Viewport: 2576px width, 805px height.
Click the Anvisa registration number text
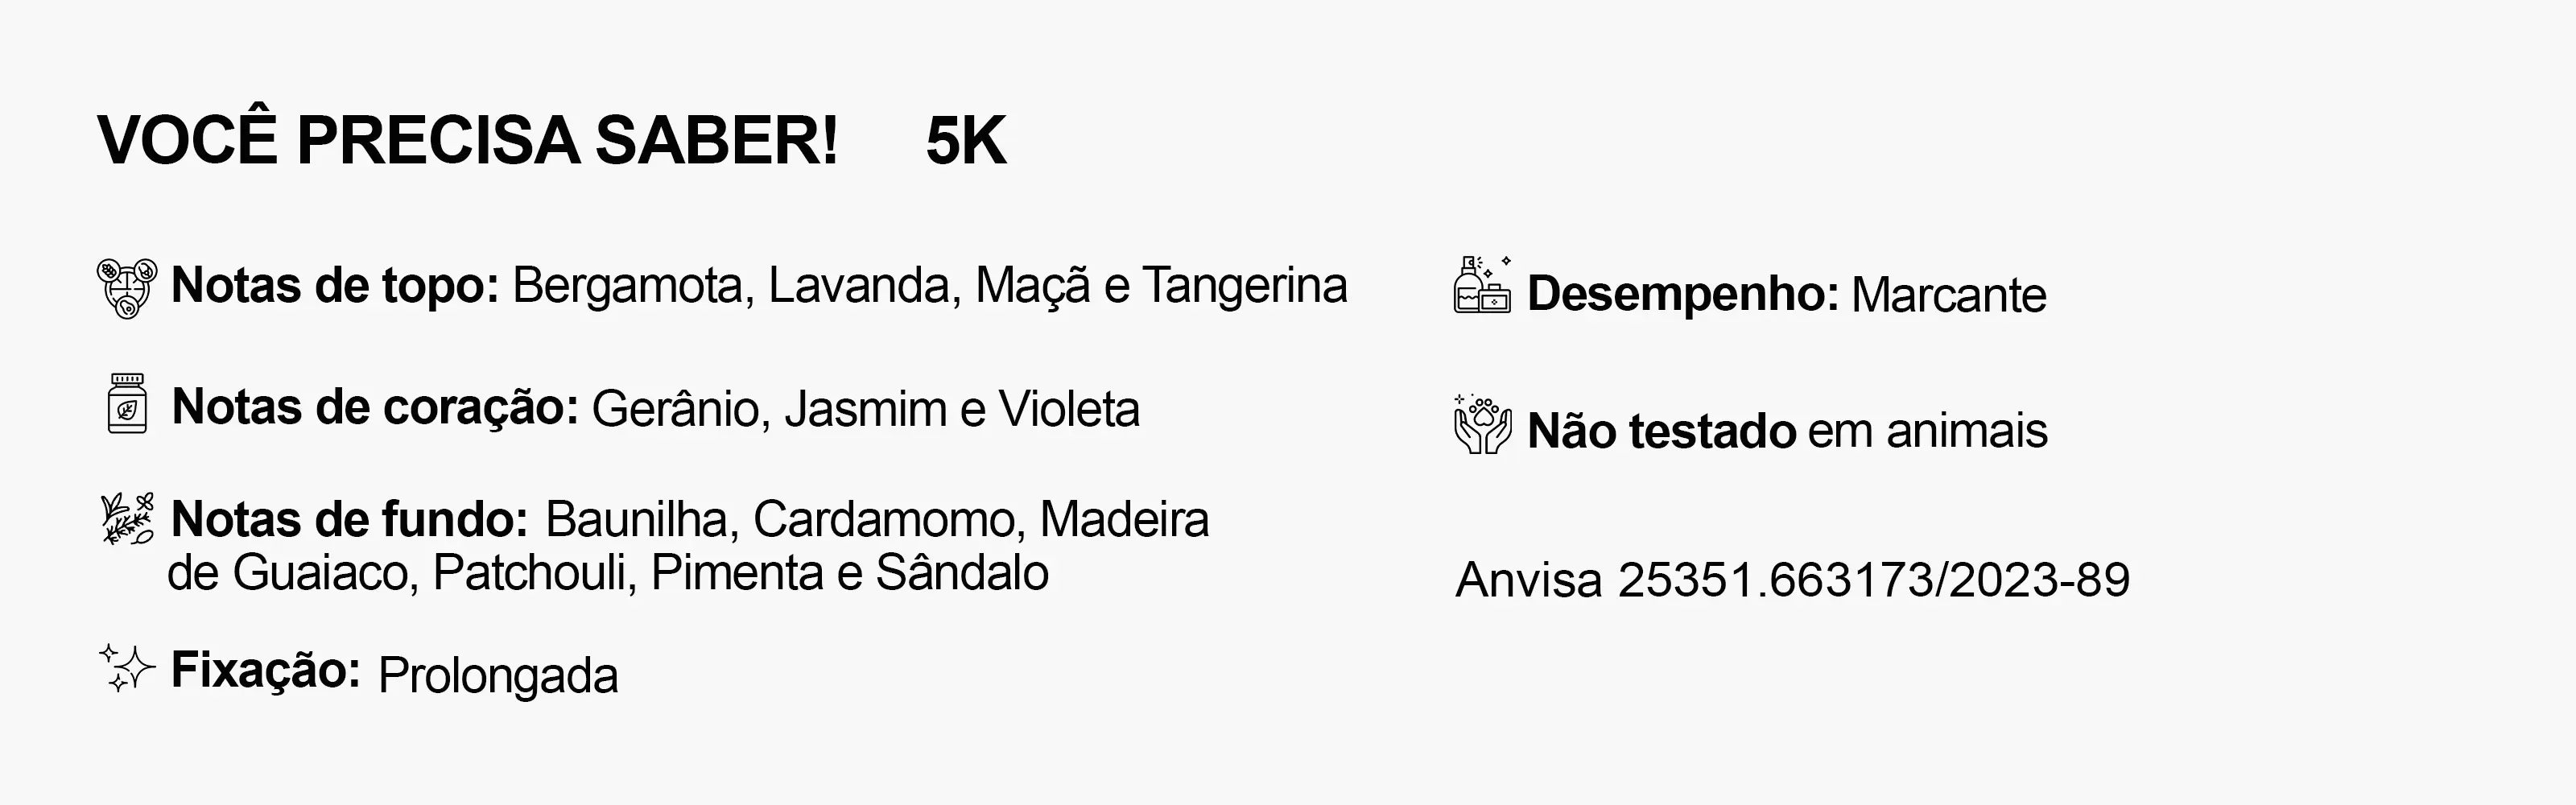(x=1793, y=580)
